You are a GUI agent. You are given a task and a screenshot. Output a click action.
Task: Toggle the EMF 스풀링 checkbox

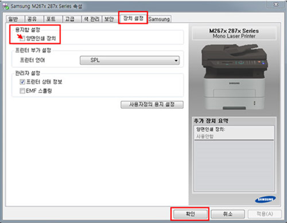click(22, 91)
